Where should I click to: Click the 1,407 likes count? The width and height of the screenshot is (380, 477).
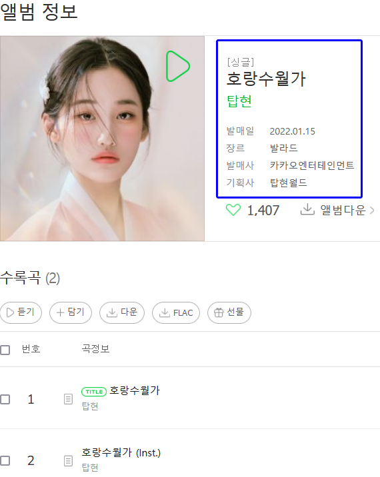[x=263, y=211]
